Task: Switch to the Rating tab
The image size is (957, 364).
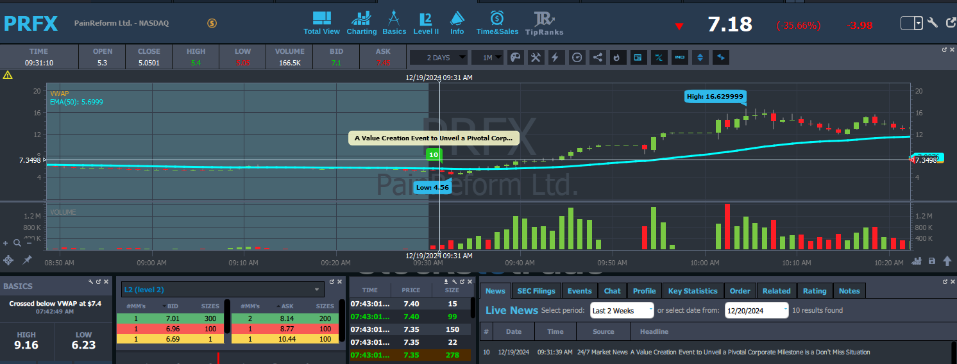Action: (815, 291)
